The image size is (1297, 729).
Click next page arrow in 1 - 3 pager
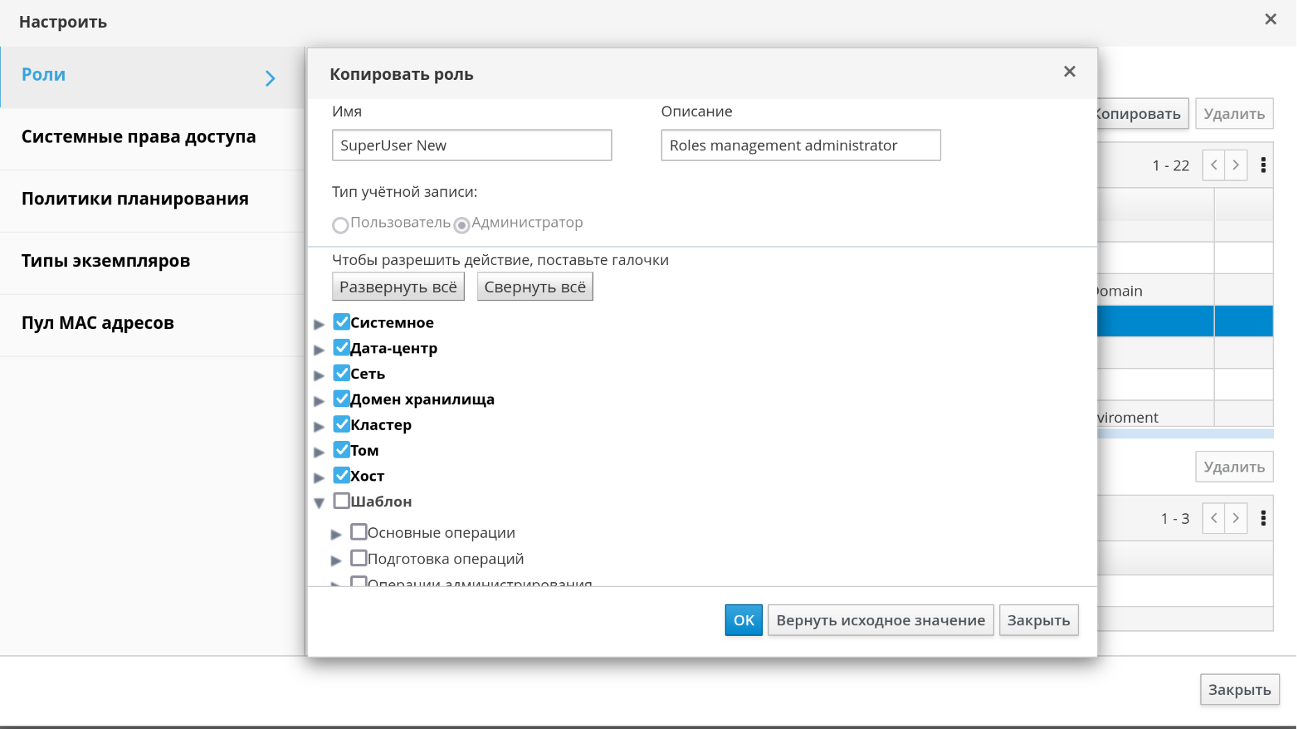(x=1236, y=518)
